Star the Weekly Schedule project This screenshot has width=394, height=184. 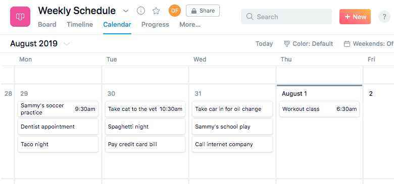point(156,11)
